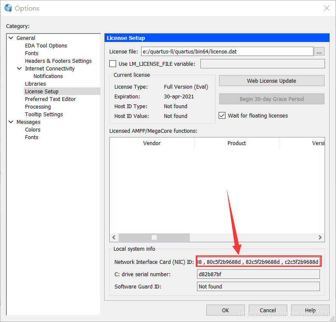Viewport: 336px width, 322px height.
Task: Click the Quartus globe icon in title bar
Action: 8,8
